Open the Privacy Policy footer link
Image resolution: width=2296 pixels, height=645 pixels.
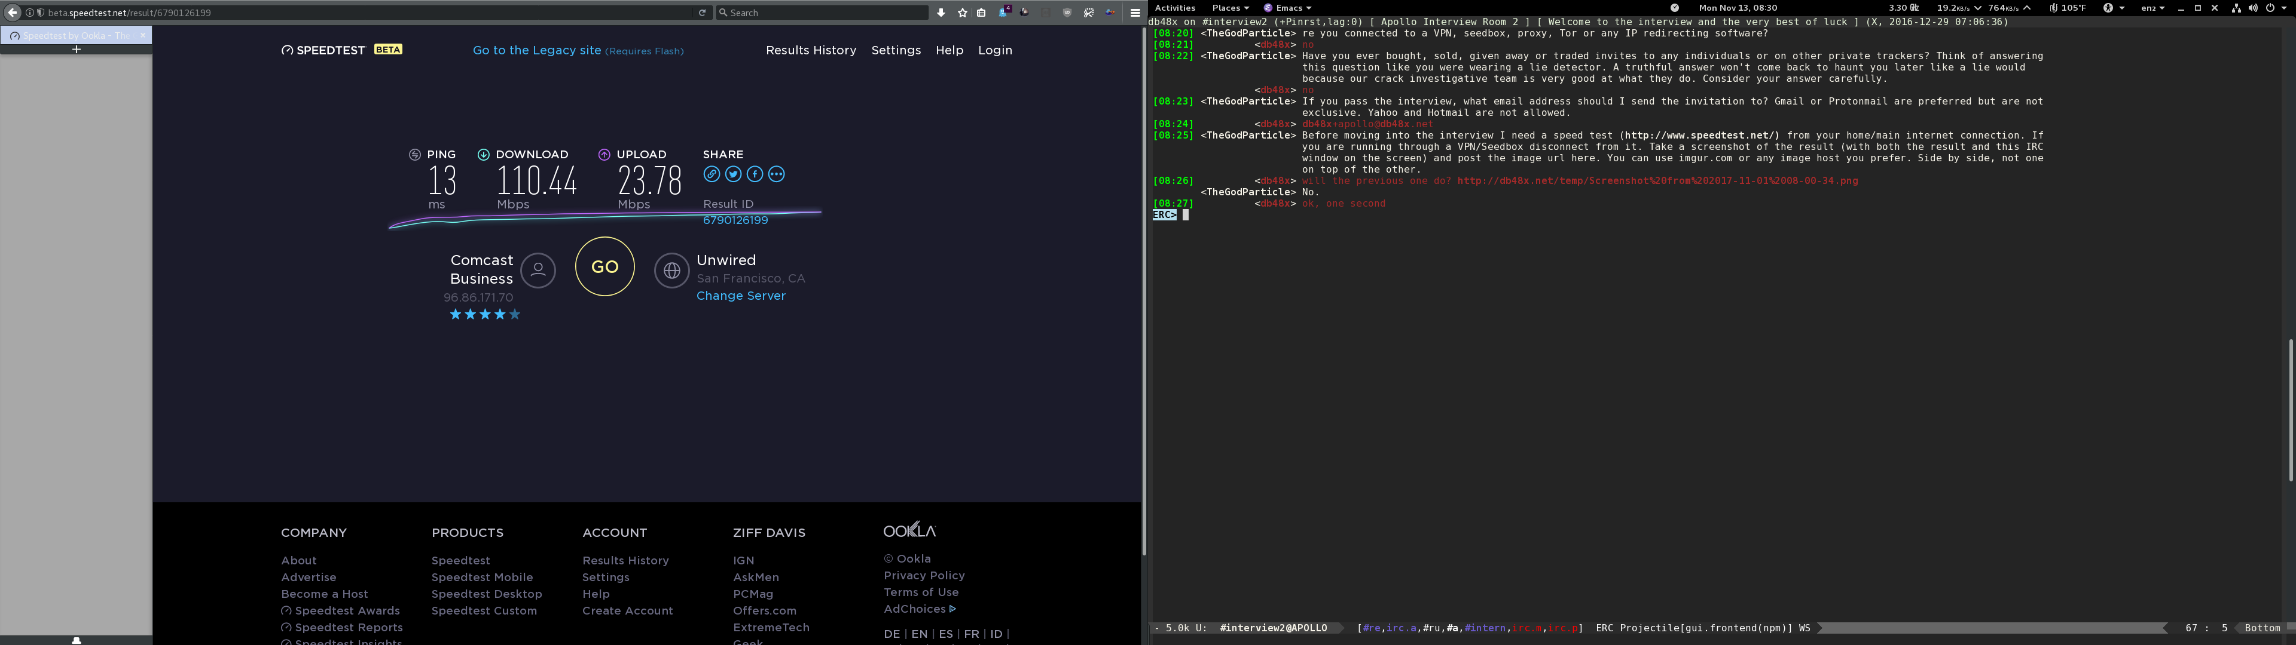point(924,576)
